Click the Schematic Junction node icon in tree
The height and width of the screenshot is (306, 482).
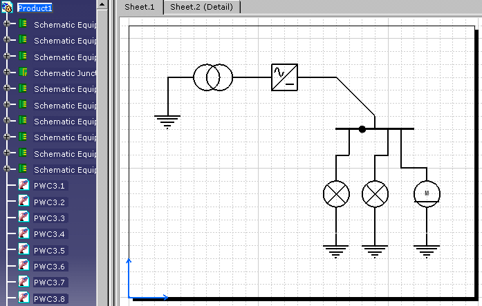[23, 73]
